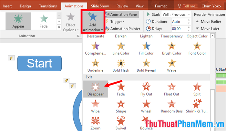The width and height of the screenshot is (226, 131).
Task: Select the Object Color emphasis effect label
Action: pos(197,36)
